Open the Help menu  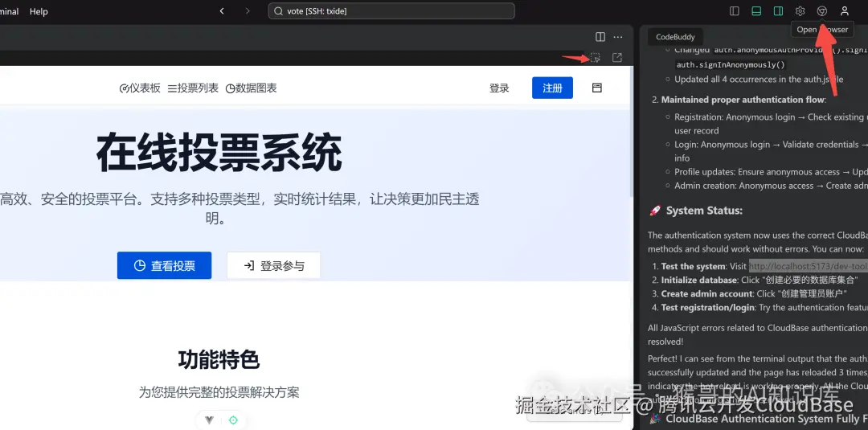pos(39,11)
